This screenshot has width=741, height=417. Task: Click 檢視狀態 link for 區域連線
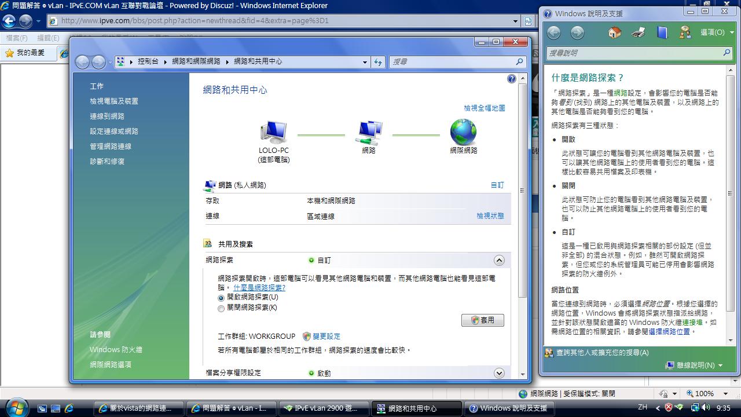coord(490,216)
